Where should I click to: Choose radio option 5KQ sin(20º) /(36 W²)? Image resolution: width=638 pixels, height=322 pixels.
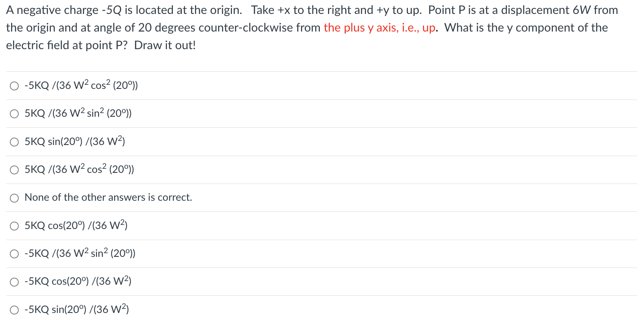tap(14, 142)
